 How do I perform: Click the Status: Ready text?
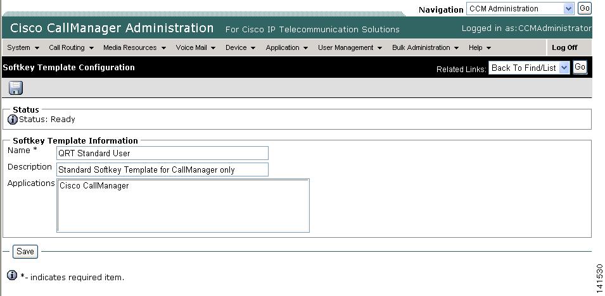click(47, 120)
